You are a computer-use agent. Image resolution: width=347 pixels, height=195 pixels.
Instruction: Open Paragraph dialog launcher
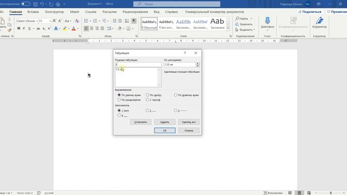click(x=137, y=36)
